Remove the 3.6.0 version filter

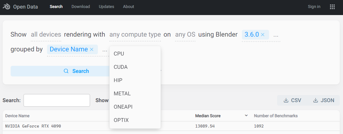pos(263,35)
